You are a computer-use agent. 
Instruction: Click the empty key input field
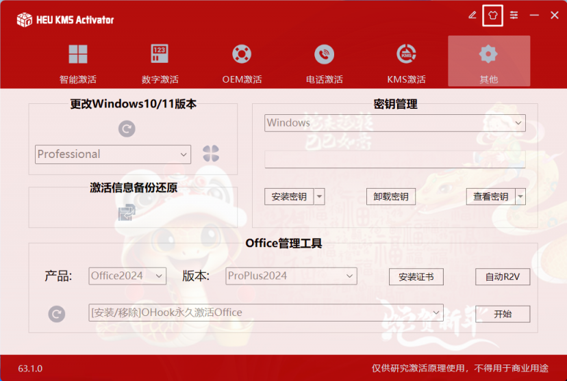pos(394,159)
